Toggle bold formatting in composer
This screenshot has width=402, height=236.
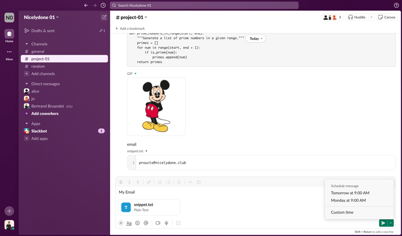121,182
